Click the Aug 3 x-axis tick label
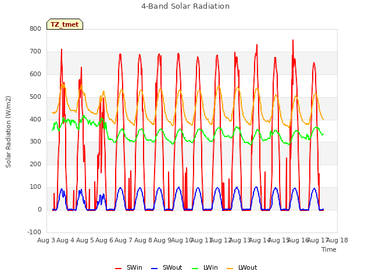372x279 pixels. pyautogui.click(x=46, y=240)
